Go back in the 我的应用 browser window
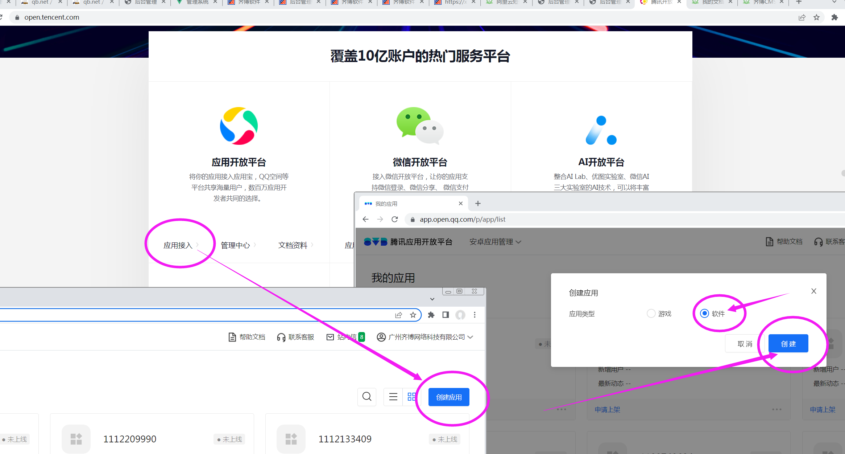 tap(365, 219)
